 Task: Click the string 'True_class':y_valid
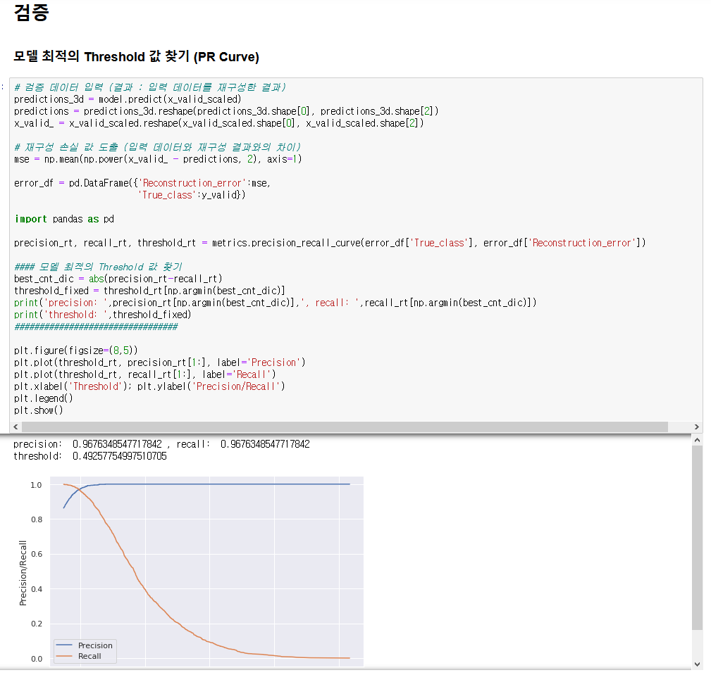192,195
